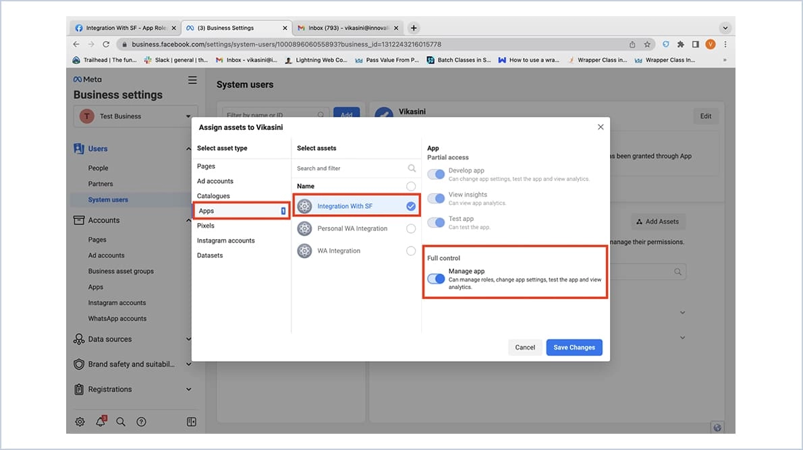Click the Add Assets button

[657, 222]
